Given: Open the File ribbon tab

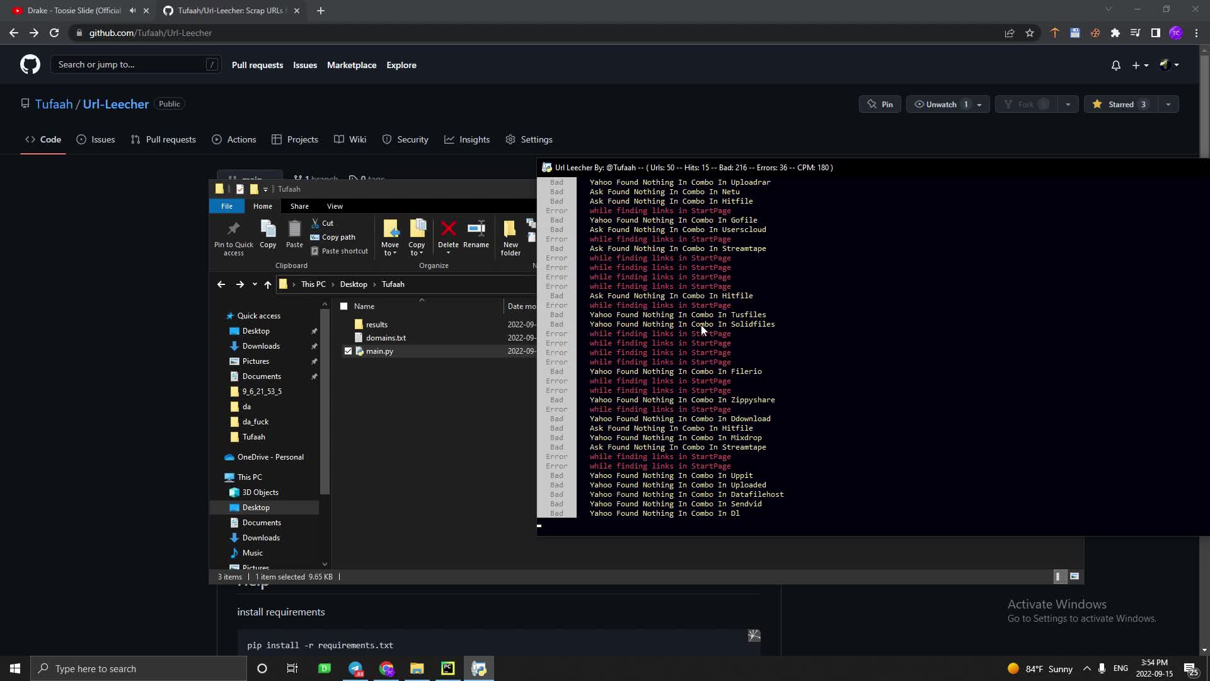Looking at the screenshot, I should pos(226,206).
